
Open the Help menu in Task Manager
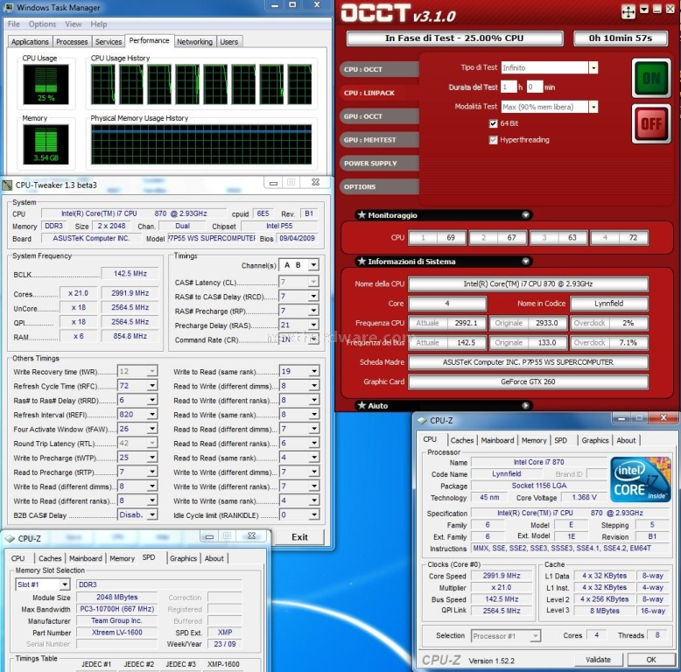99,24
